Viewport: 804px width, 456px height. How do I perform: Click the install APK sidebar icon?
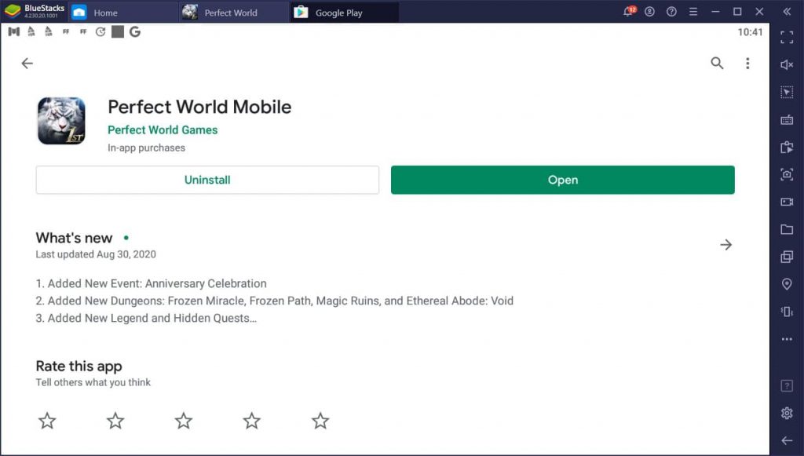(x=787, y=148)
